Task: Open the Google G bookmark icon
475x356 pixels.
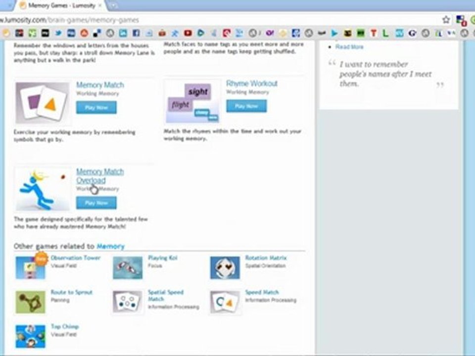Action: coord(412,33)
